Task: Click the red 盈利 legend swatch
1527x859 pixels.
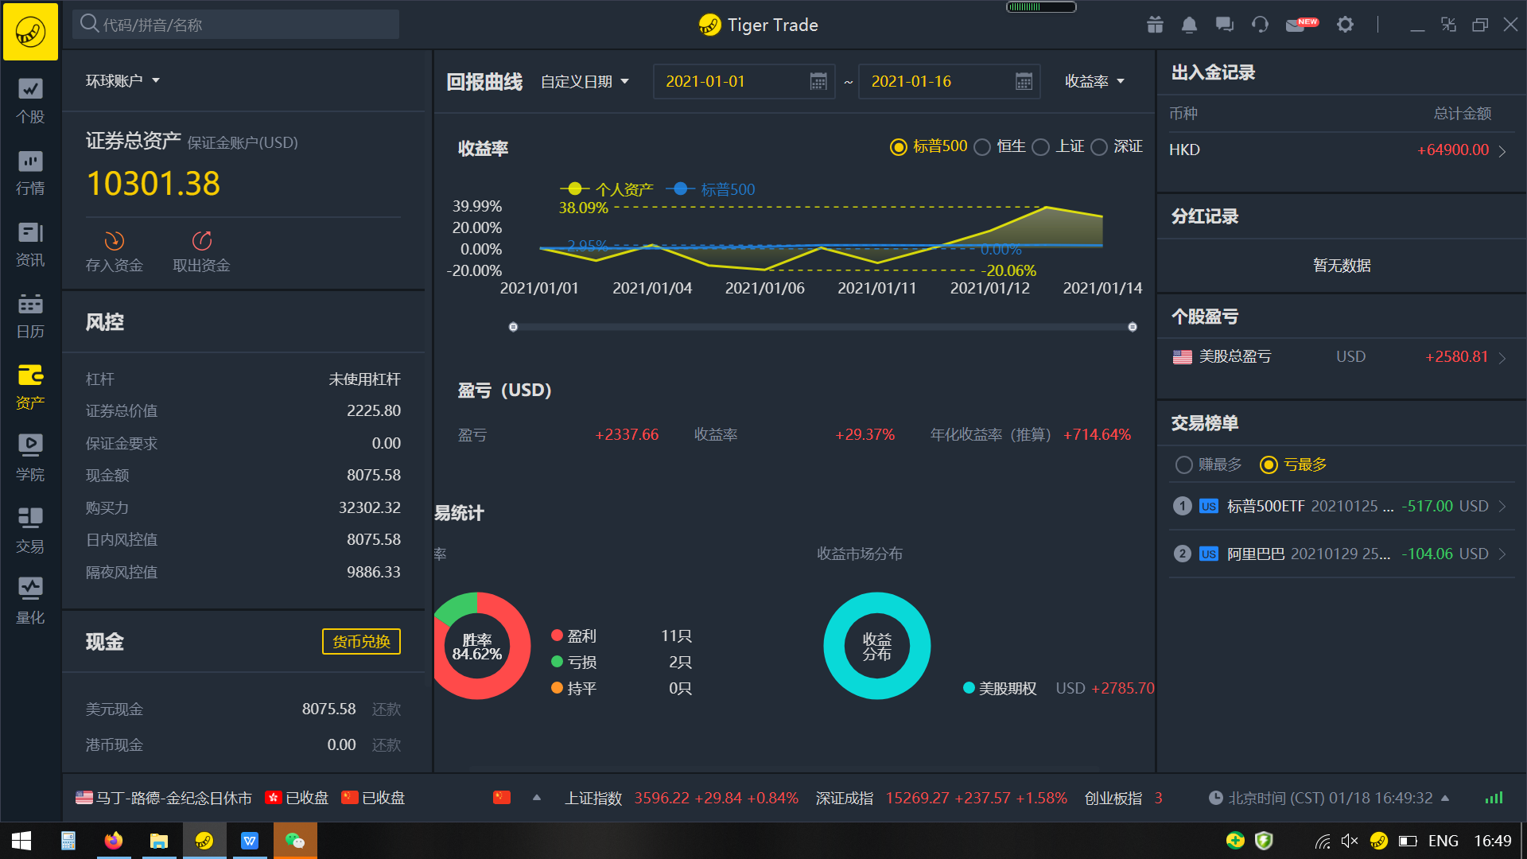Action: [557, 636]
